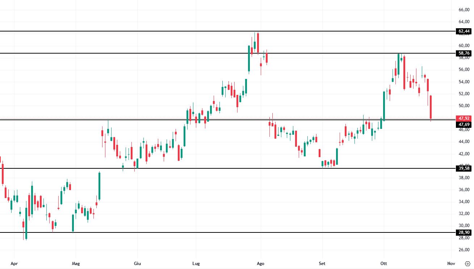Image resolution: width=474 pixels, height=269 pixels.
Task: Click the 58,76 horizontal line label
Action: [464, 53]
